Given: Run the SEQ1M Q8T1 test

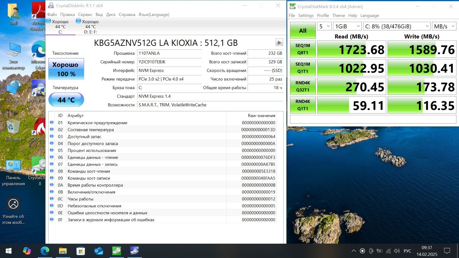Looking at the screenshot, I should [x=303, y=49].
